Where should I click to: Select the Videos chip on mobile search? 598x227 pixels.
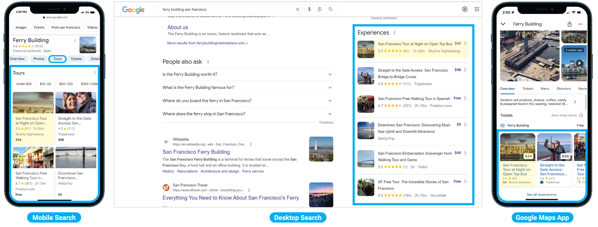[92, 28]
